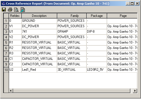Screen dimensions: 141x99
Task: Maximize the Cross Reference Report window
Action: 132,4
